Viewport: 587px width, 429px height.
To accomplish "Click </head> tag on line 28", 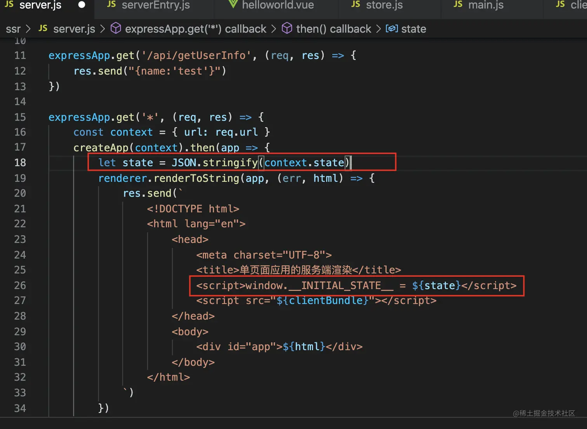I will click(x=193, y=316).
